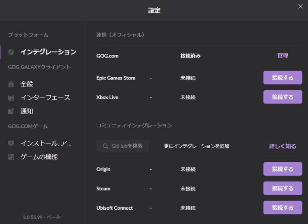Connect the Ubisoft Connect integration

tap(283, 207)
